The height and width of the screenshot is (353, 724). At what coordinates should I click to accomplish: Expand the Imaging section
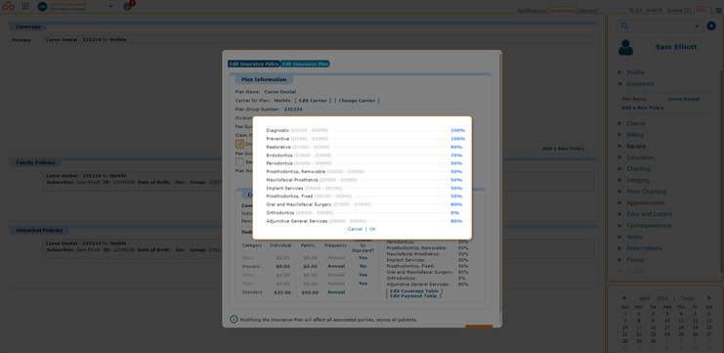coord(638,180)
